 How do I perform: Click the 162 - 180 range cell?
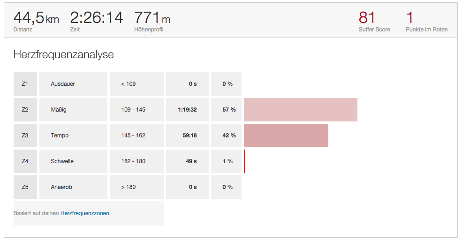[136, 161]
